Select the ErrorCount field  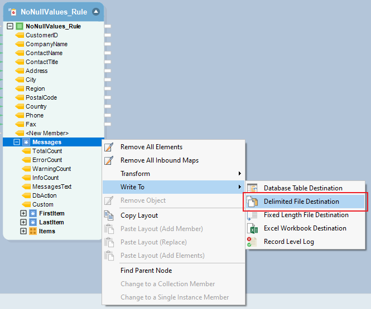47,160
